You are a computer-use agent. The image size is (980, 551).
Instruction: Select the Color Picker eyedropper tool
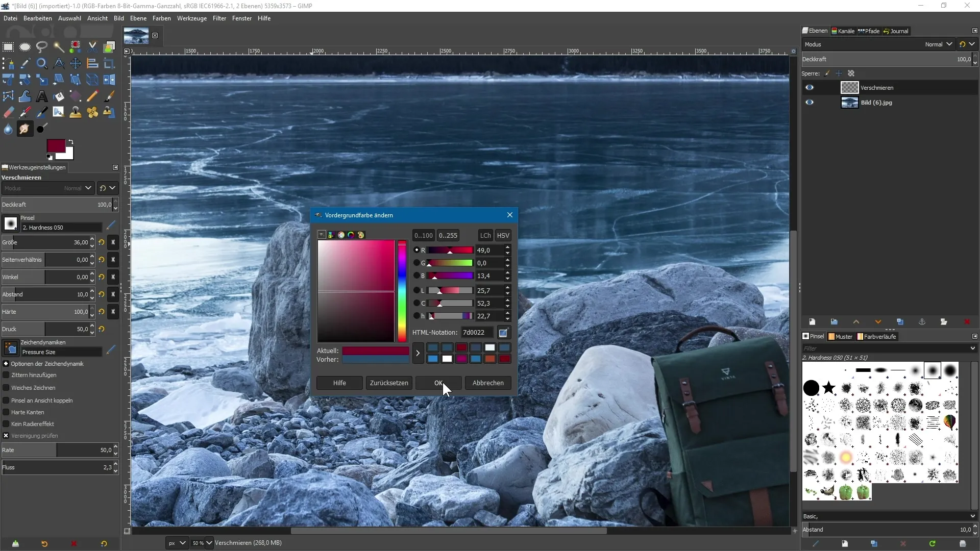pyautogui.click(x=25, y=64)
